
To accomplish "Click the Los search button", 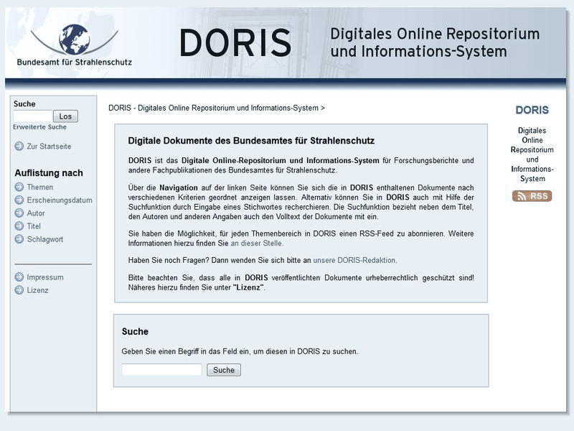I will pyautogui.click(x=65, y=116).
